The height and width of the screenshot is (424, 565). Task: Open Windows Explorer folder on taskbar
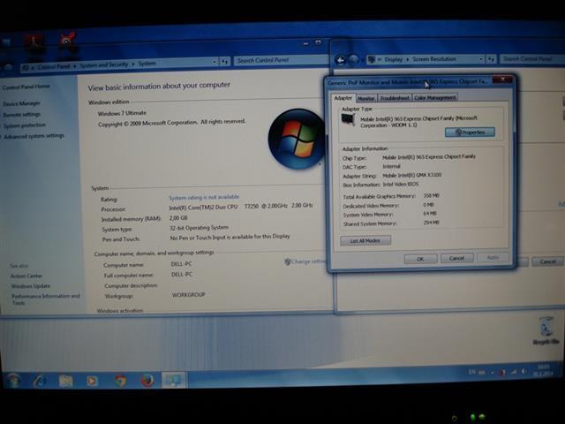click(x=65, y=381)
